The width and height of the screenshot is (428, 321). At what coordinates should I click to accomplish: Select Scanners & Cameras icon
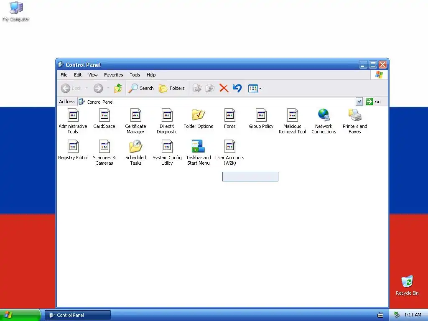click(x=104, y=147)
